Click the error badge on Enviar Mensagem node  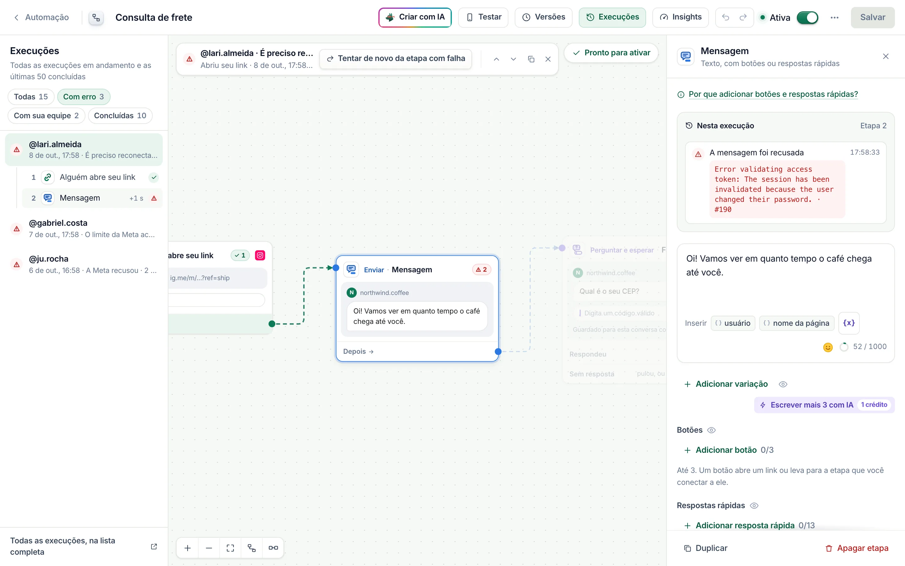[x=481, y=269]
